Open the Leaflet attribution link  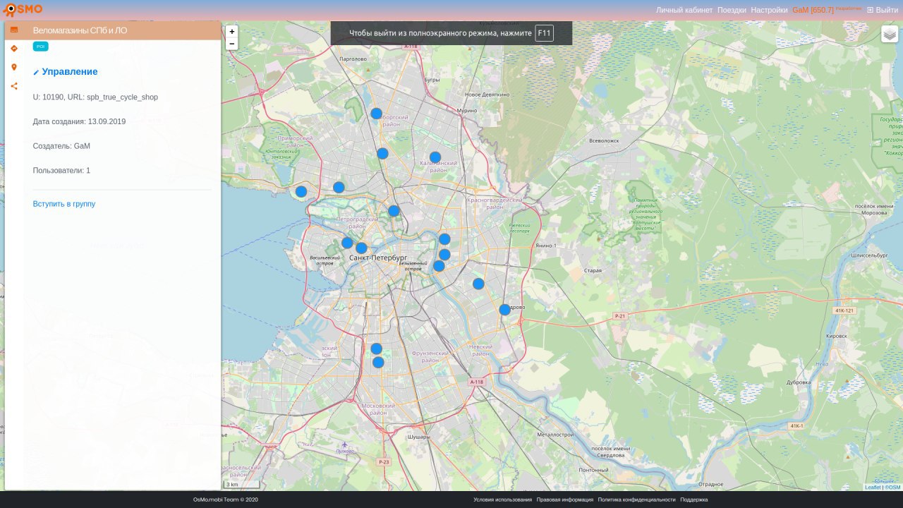coord(873,488)
